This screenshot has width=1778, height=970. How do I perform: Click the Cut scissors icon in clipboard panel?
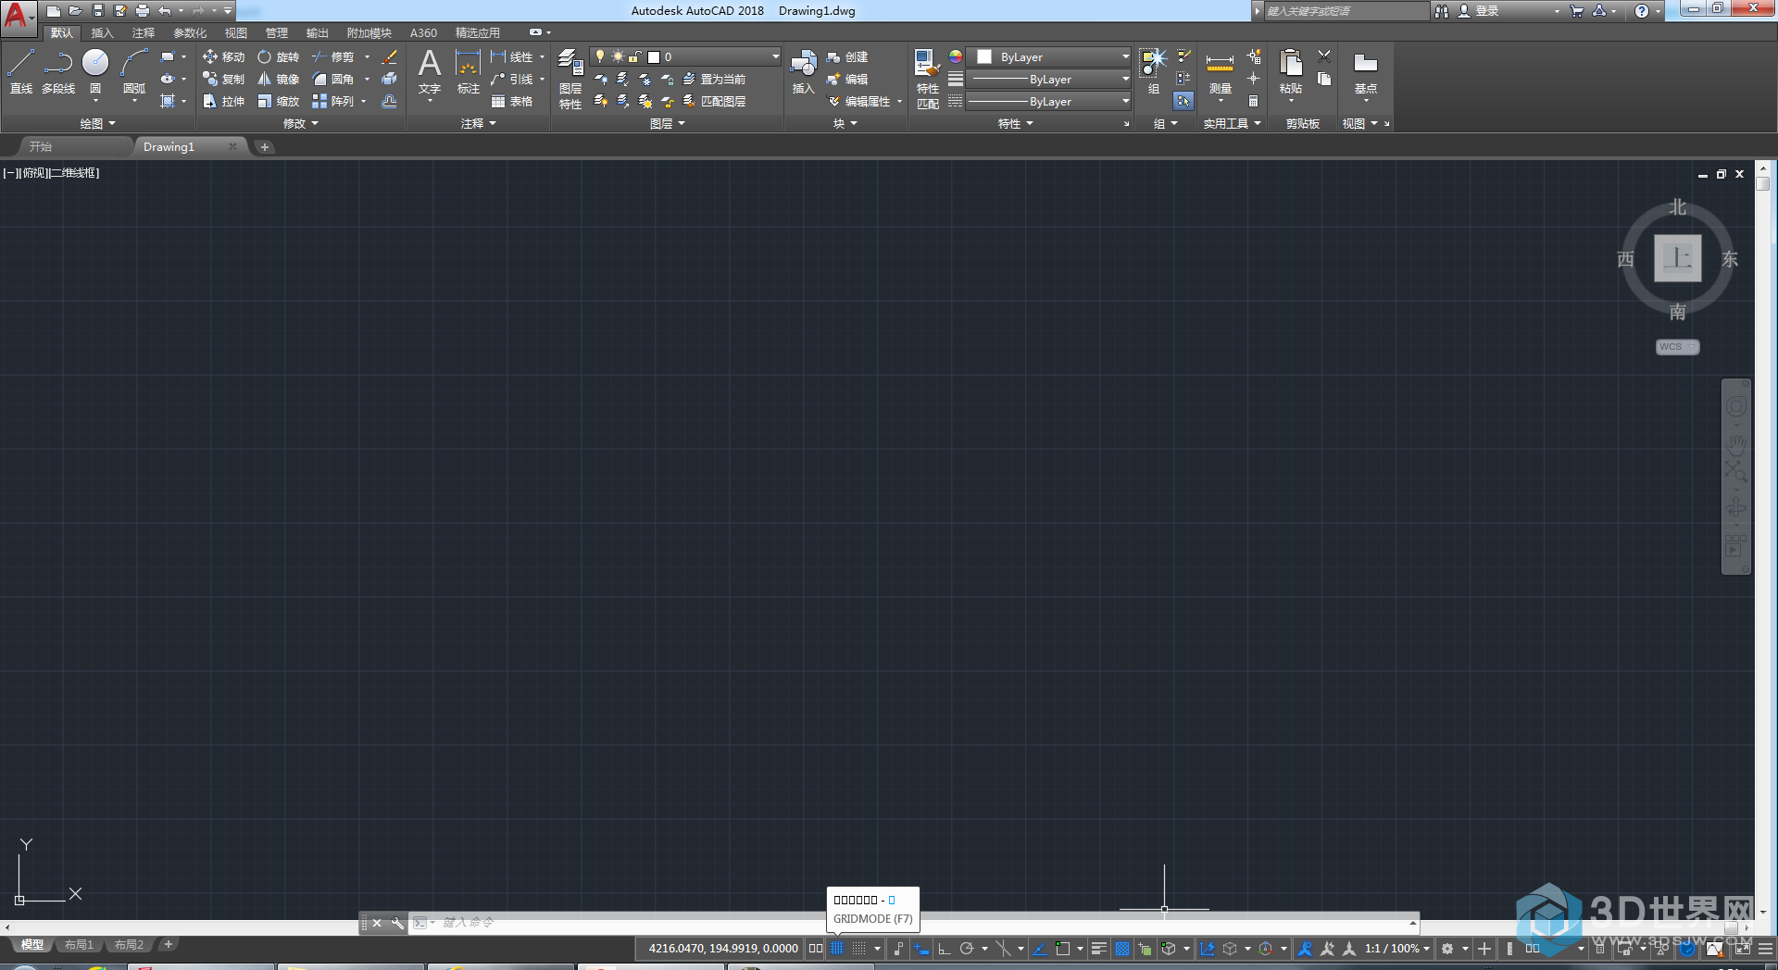tap(1324, 56)
